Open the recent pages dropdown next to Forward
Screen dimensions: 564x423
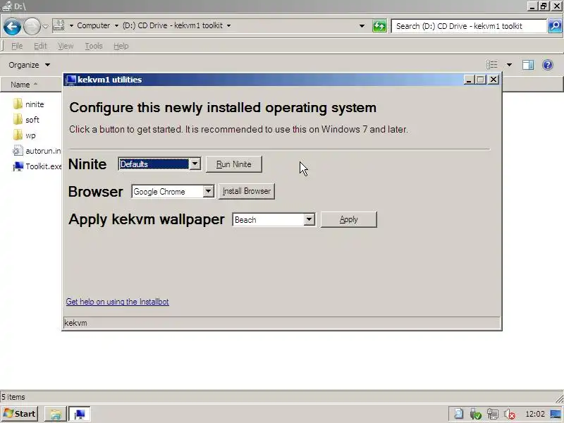tap(45, 26)
